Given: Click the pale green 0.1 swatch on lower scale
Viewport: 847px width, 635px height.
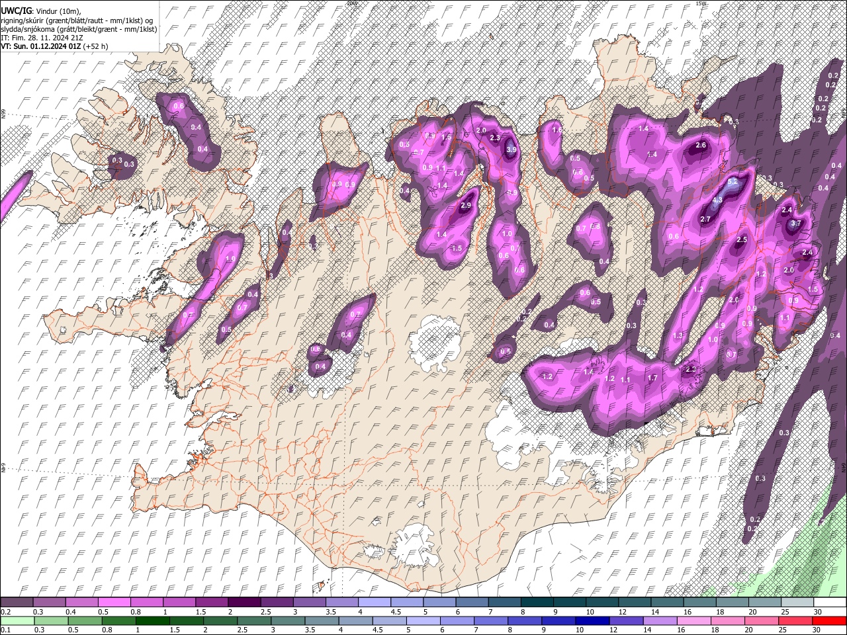Looking at the screenshot, I should 17,621.
